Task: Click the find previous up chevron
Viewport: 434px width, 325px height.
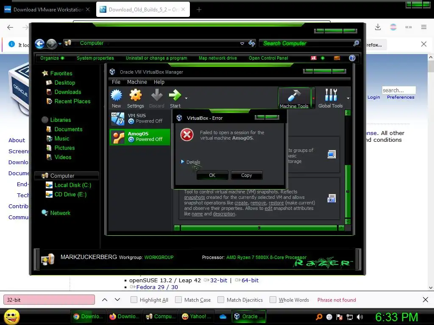Action: (x=105, y=300)
